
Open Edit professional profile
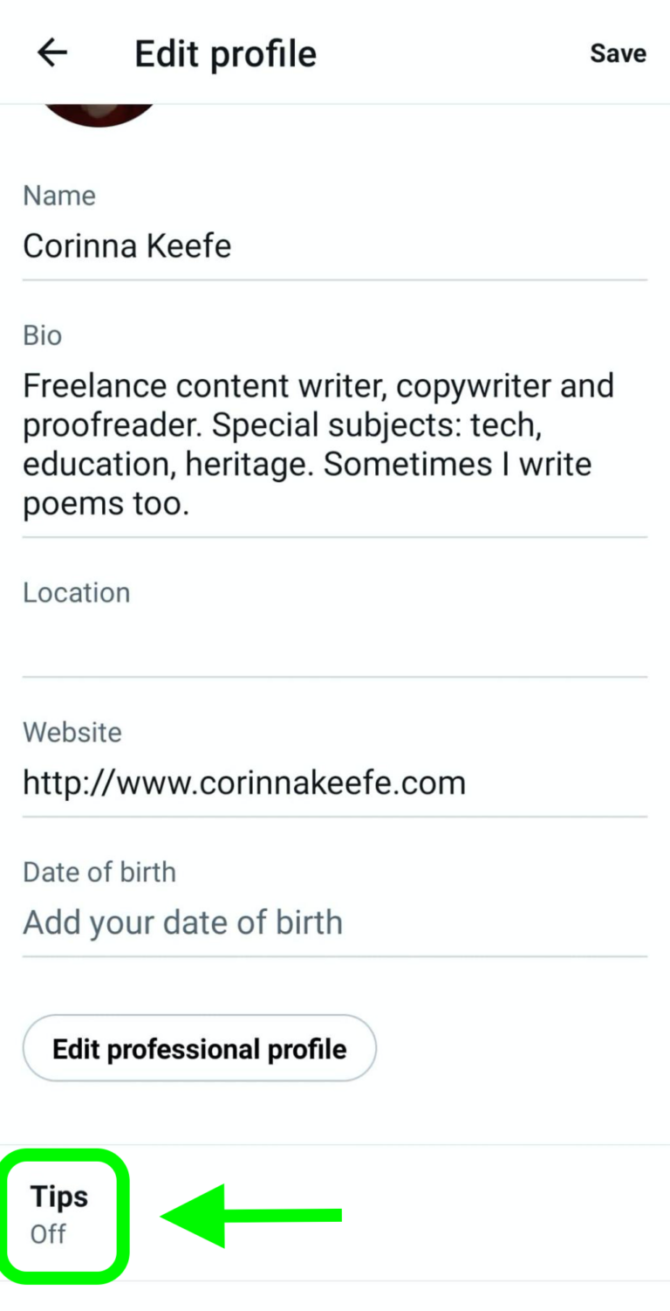click(199, 1048)
